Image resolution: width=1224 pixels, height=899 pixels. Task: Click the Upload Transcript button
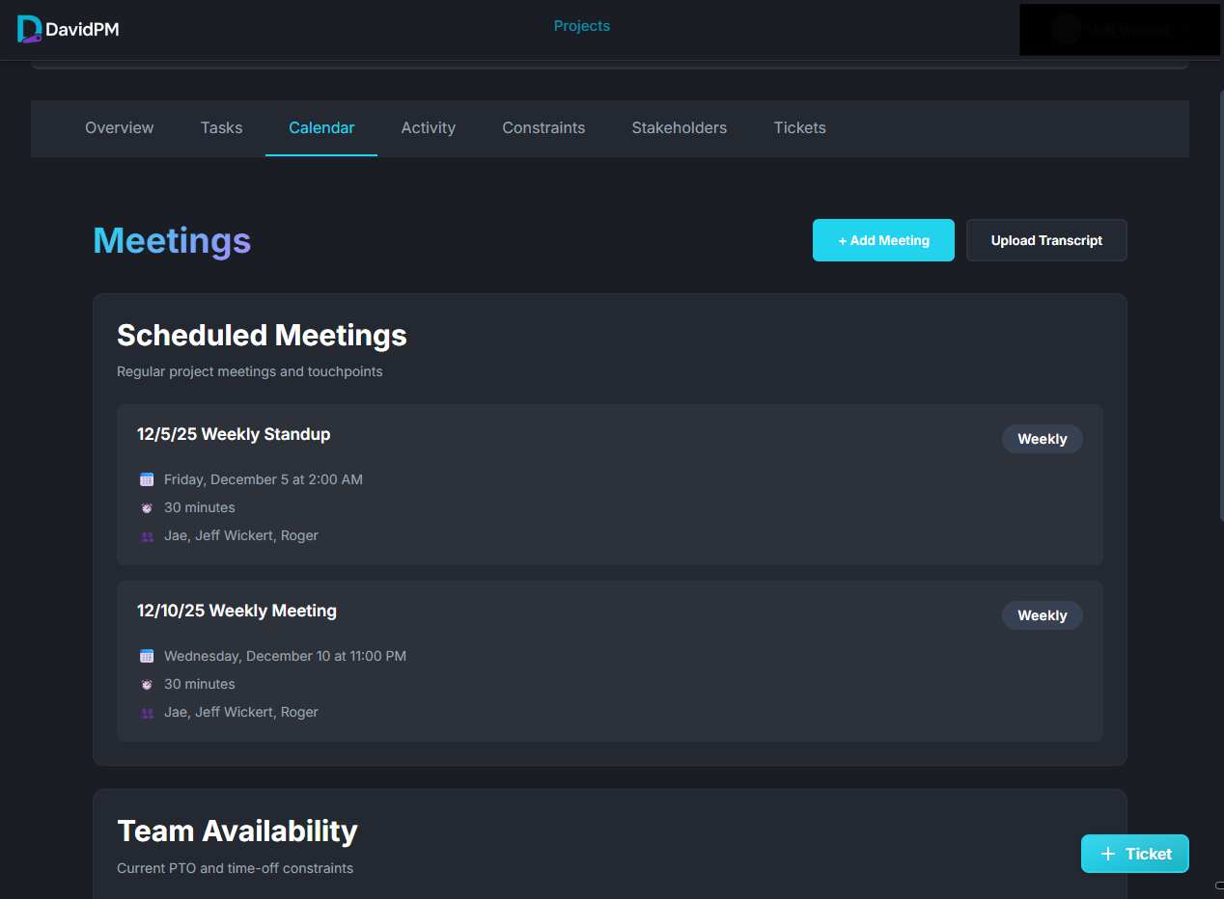[x=1046, y=240]
